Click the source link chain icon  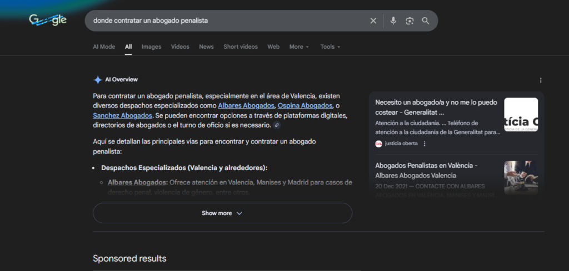pos(277,125)
